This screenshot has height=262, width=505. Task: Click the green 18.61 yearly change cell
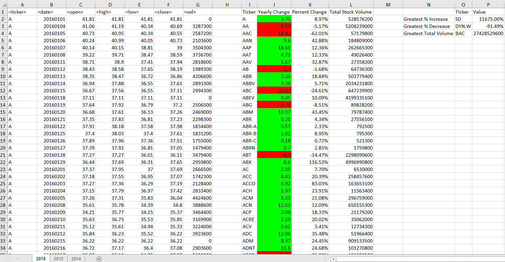click(274, 48)
